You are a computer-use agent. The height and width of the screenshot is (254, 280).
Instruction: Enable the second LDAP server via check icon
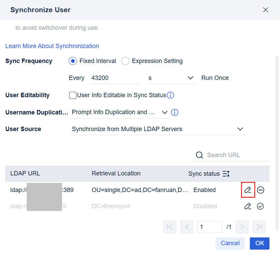pyautogui.click(x=260, y=206)
